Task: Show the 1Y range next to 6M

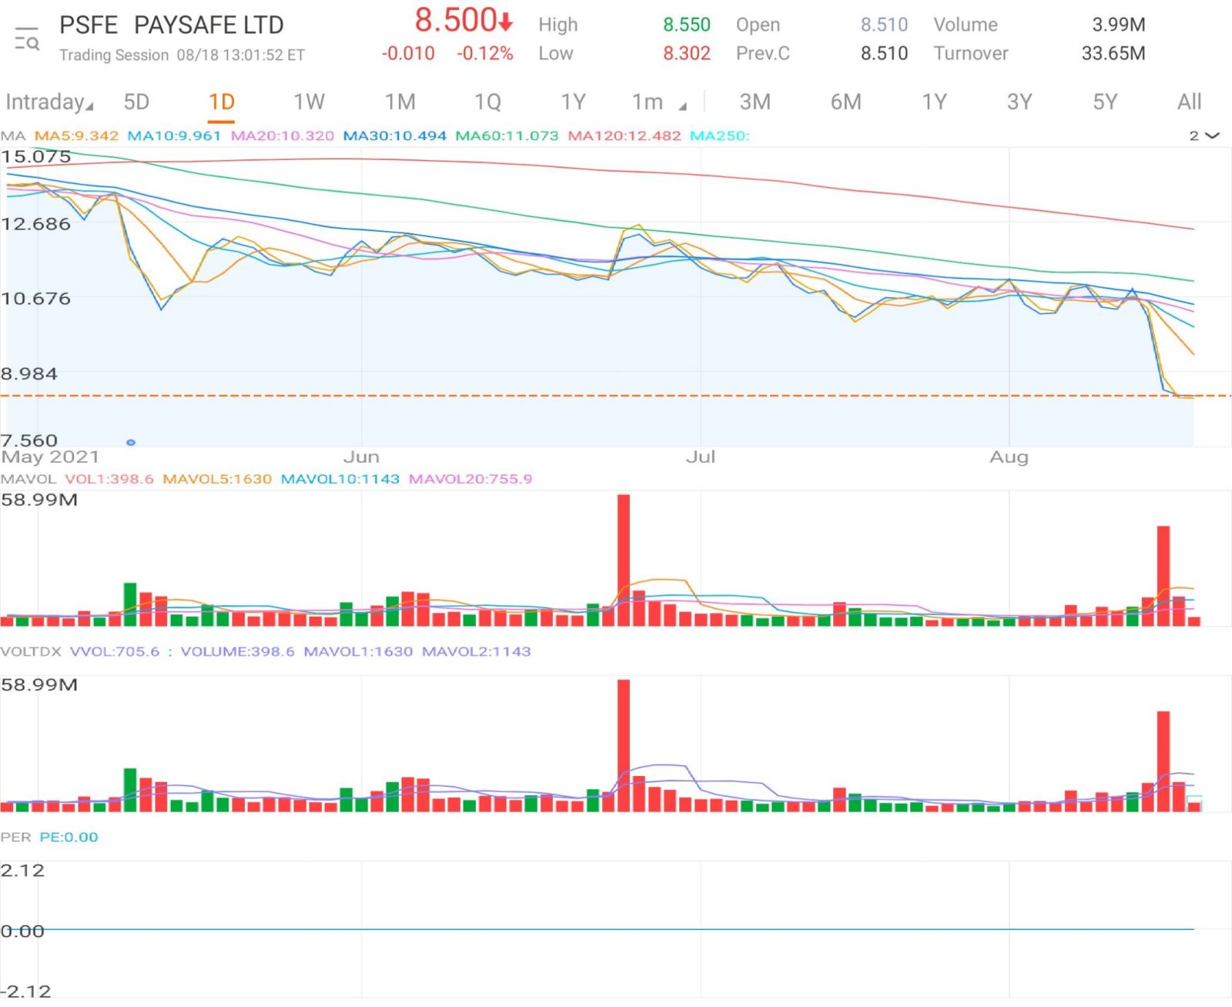Action: point(934,102)
